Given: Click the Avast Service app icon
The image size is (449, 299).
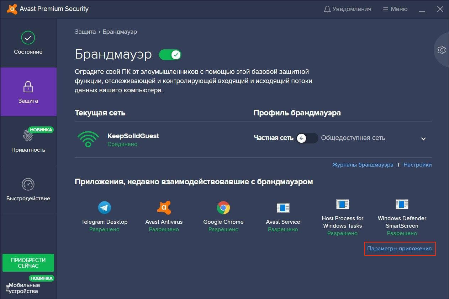Looking at the screenshot, I should [283, 208].
